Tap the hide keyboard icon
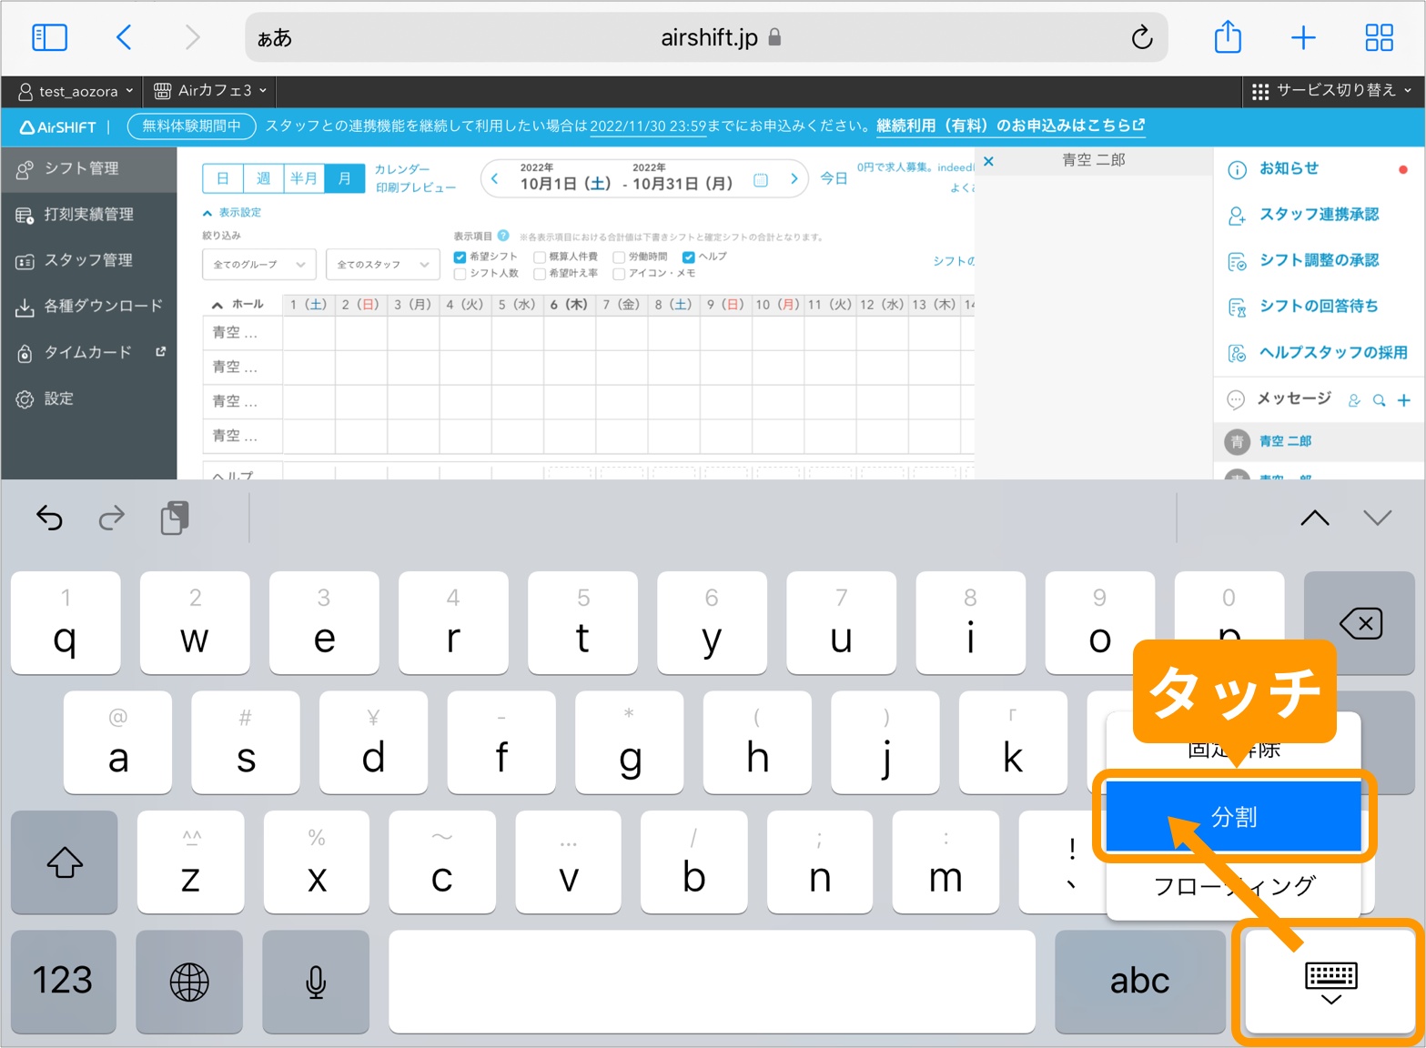This screenshot has width=1426, height=1048. [1330, 982]
